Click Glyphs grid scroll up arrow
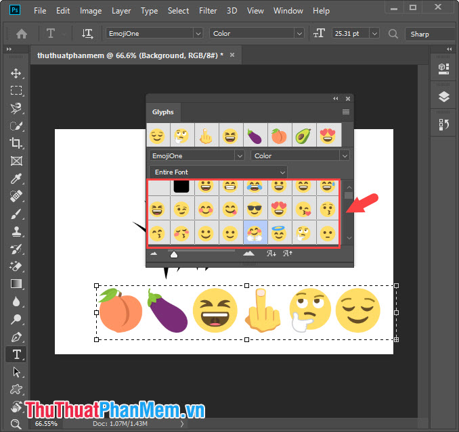The height and width of the screenshot is (432, 459). pos(349,187)
